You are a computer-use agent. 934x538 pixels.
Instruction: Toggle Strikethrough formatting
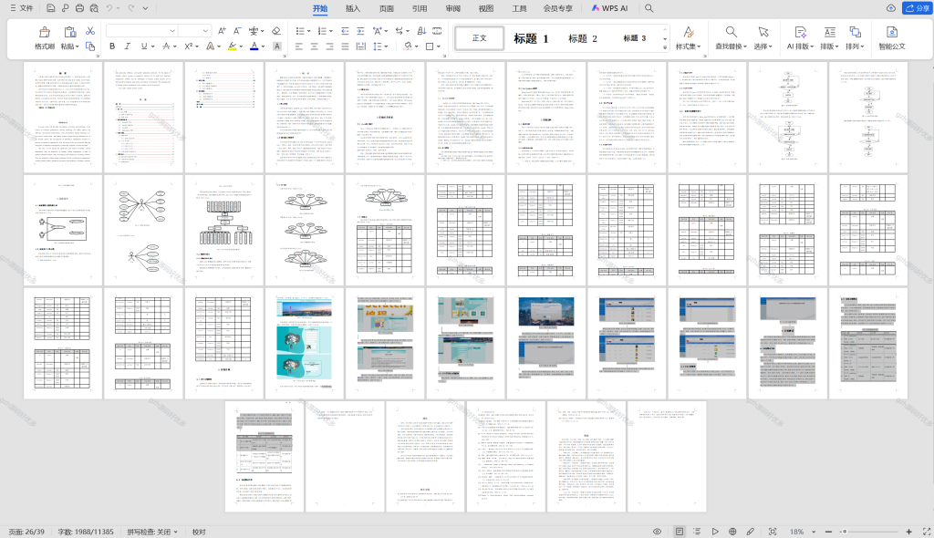click(166, 46)
